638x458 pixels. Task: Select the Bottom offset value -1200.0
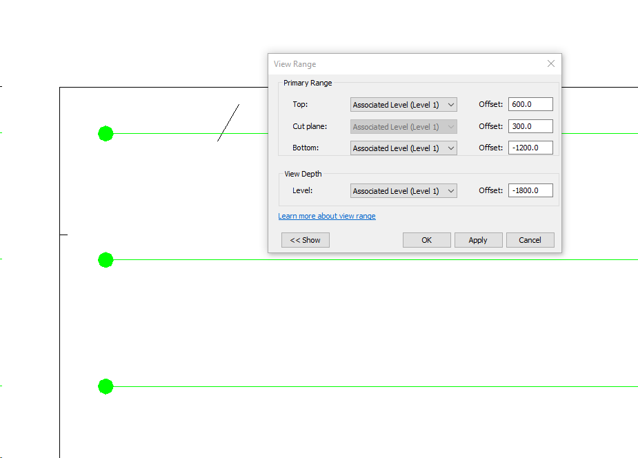tap(530, 148)
